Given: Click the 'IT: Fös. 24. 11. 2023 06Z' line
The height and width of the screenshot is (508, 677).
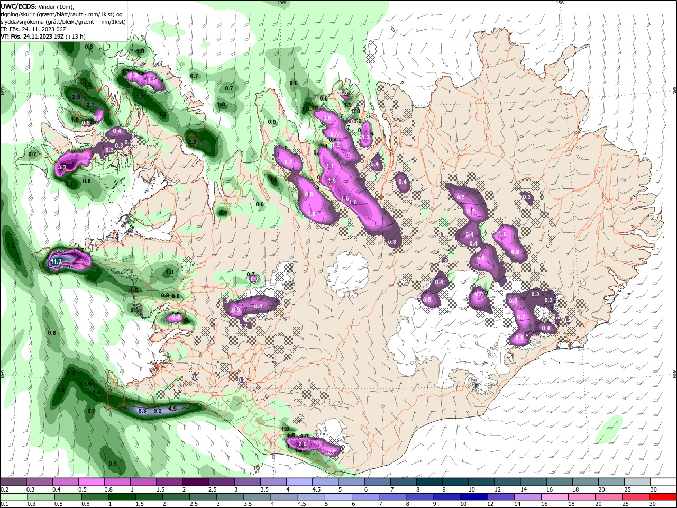Looking at the screenshot, I should click(33, 29).
